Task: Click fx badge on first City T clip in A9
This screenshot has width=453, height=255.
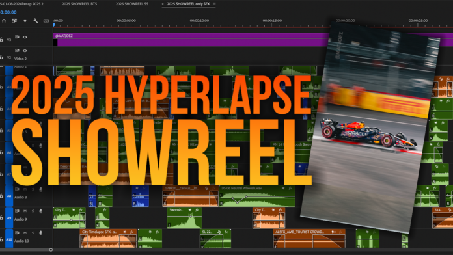Action: click(81, 210)
